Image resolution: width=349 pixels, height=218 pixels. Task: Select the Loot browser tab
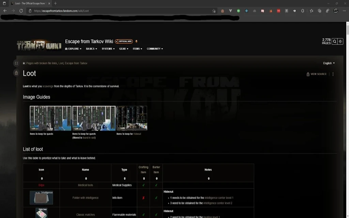click(x=30, y=3)
